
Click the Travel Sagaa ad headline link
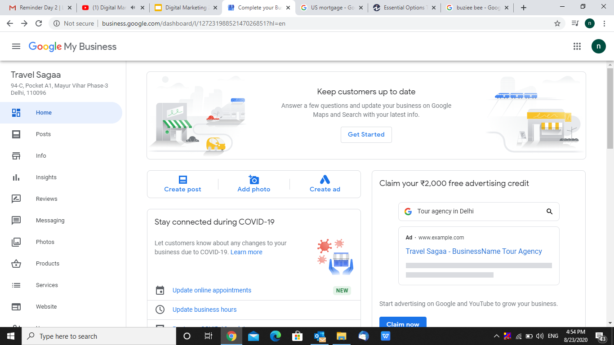pyautogui.click(x=474, y=251)
